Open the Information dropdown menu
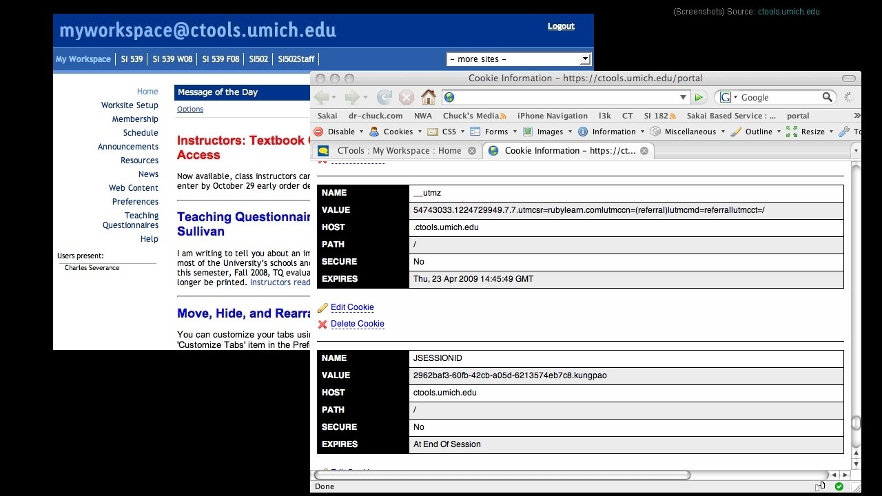 point(611,132)
